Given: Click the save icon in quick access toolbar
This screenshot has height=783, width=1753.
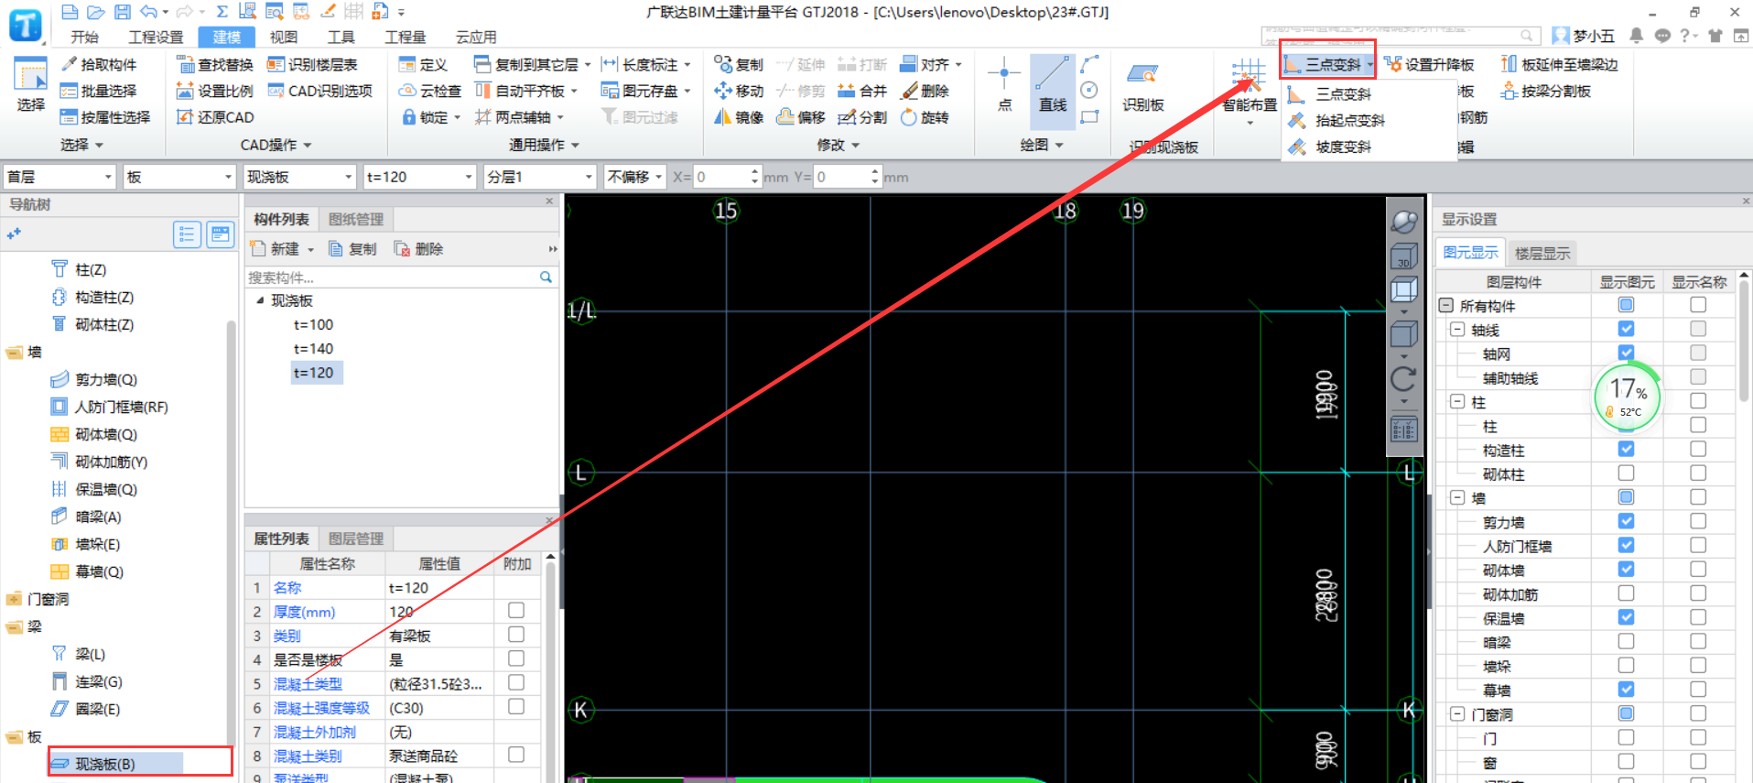Looking at the screenshot, I should (x=123, y=12).
